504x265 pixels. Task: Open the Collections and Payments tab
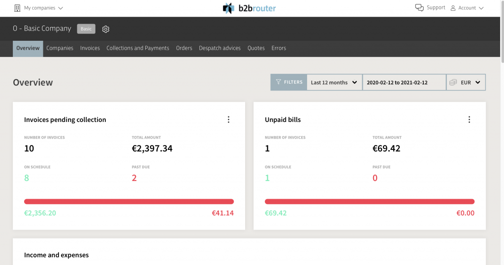point(138,48)
